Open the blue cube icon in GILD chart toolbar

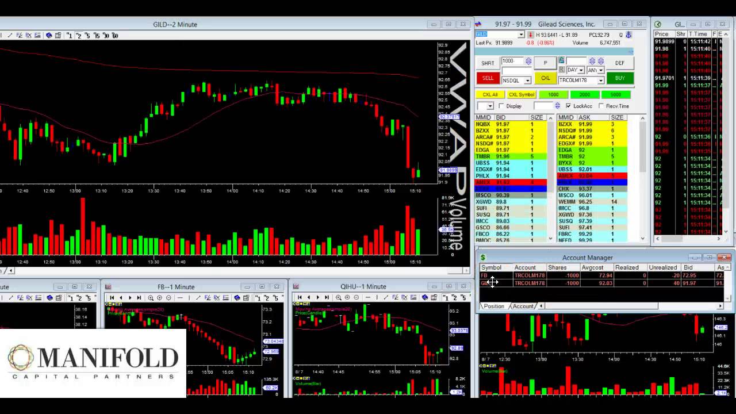(x=49, y=35)
